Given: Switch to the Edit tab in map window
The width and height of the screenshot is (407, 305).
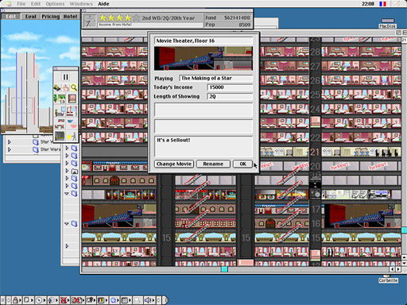Looking at the screenshot, I should click(10, 17).
